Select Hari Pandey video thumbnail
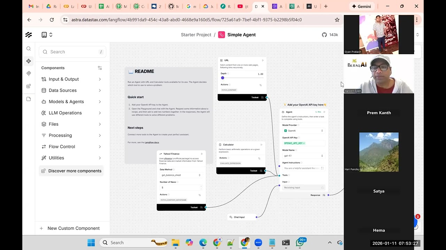 click(x=379, y=152)
